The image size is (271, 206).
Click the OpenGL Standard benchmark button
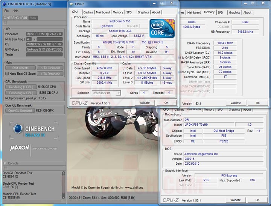pos(21,111)
